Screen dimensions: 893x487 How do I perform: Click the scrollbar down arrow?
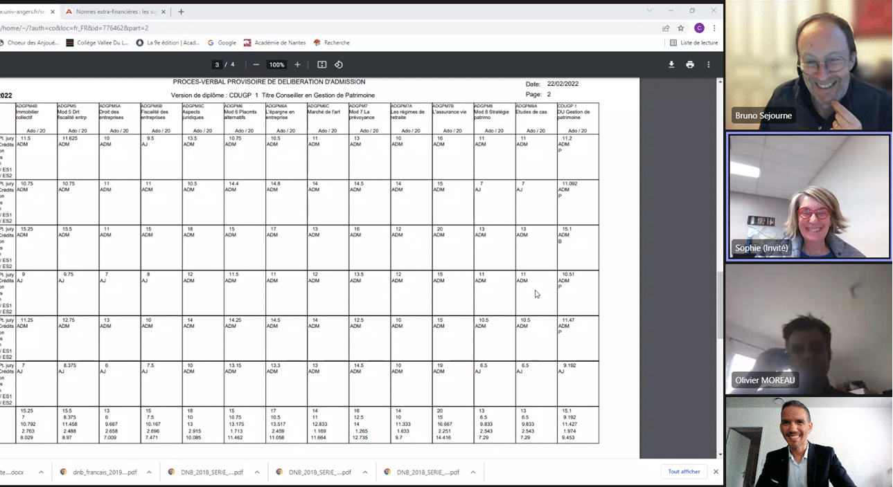pos(720,455)
